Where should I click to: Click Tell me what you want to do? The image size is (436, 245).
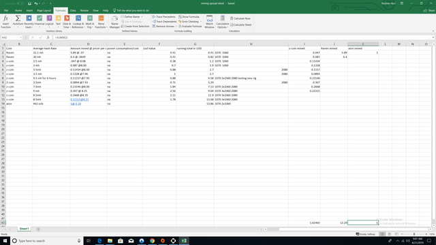pos(131,11)
